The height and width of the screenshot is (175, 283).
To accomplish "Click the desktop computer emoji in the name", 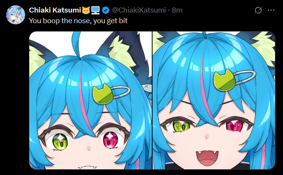I will pyautogui.click(x=95, y=10).
